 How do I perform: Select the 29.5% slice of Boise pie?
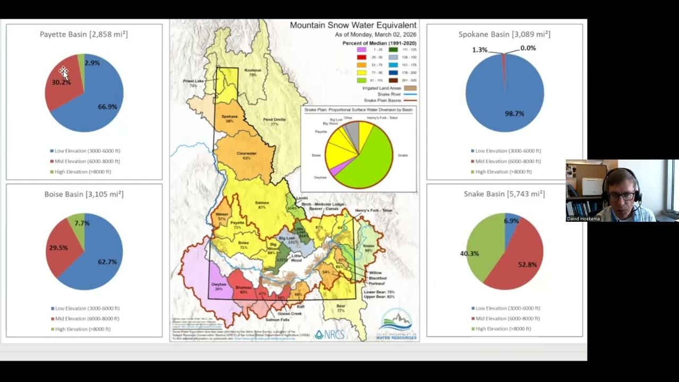tap(61, 245)
